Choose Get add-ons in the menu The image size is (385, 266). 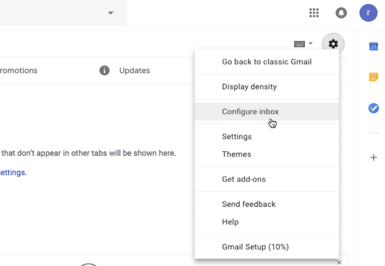(x=267, y=179)
